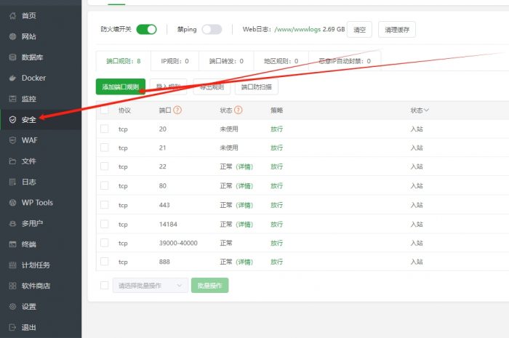Switch to the 地区规则 tab
The image size is (509, 338).
[281, 61]
